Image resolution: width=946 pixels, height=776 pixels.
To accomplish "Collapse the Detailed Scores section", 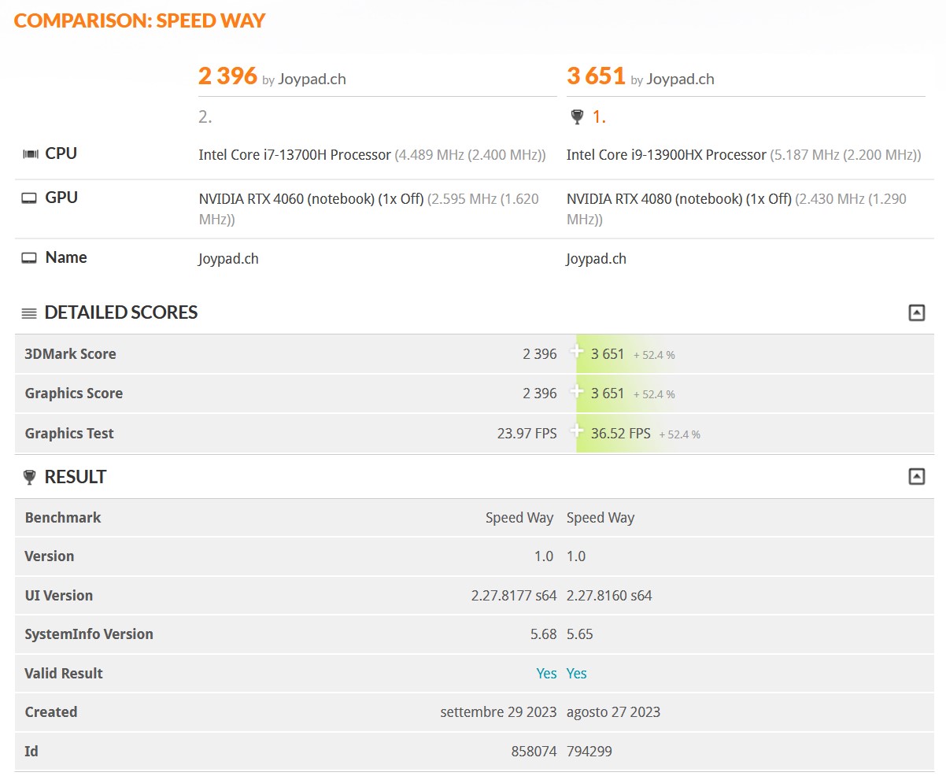I will 916,312.
